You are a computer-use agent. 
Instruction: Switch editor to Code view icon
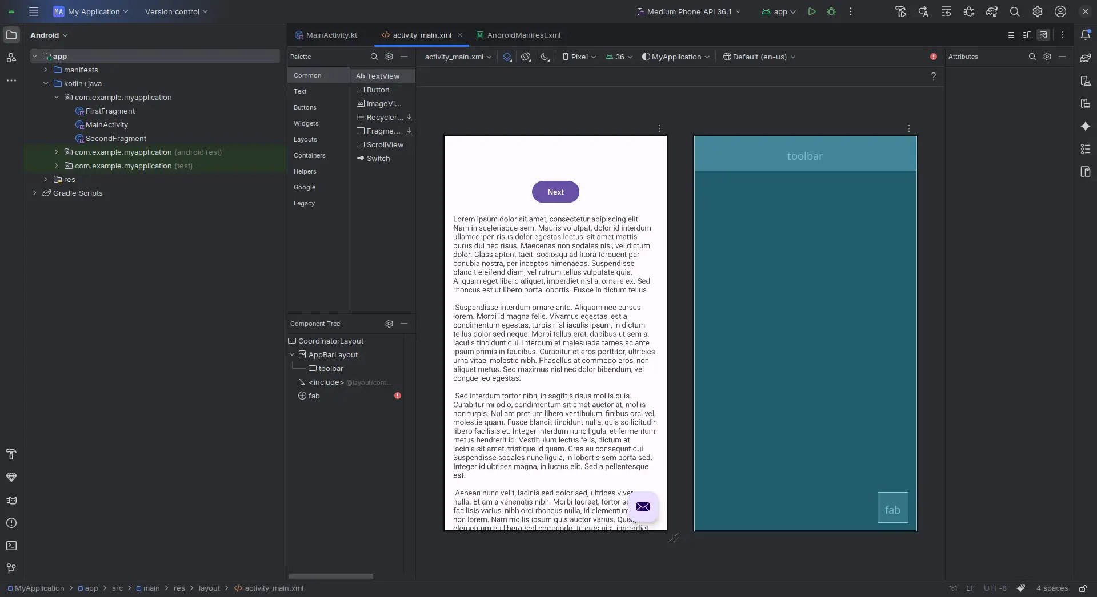[x=1011, y=35]
